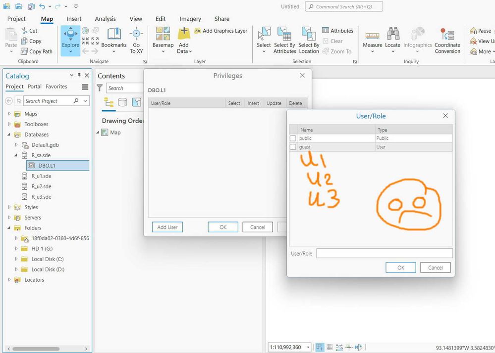Expand Default.gdb in Catalog

point(16,145)
